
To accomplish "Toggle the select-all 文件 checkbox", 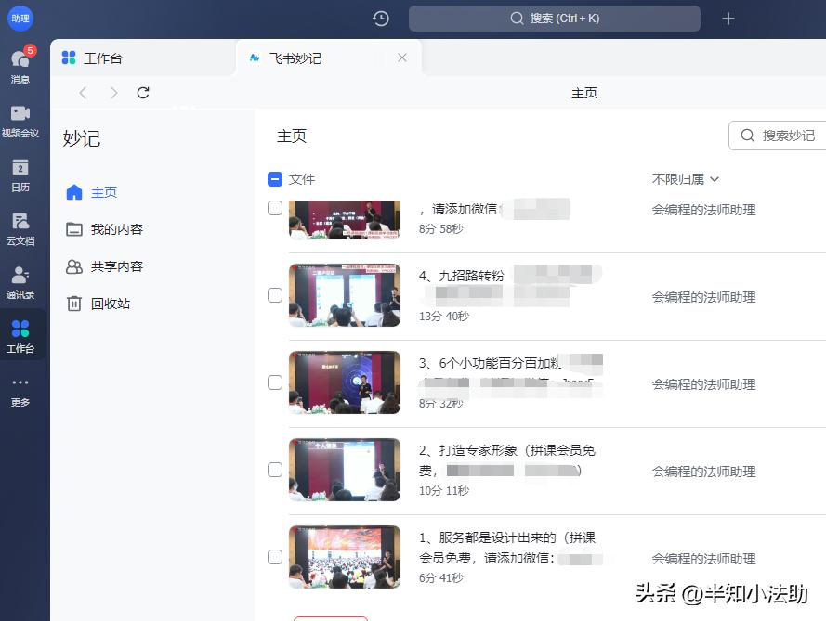I will click(273, 179).
